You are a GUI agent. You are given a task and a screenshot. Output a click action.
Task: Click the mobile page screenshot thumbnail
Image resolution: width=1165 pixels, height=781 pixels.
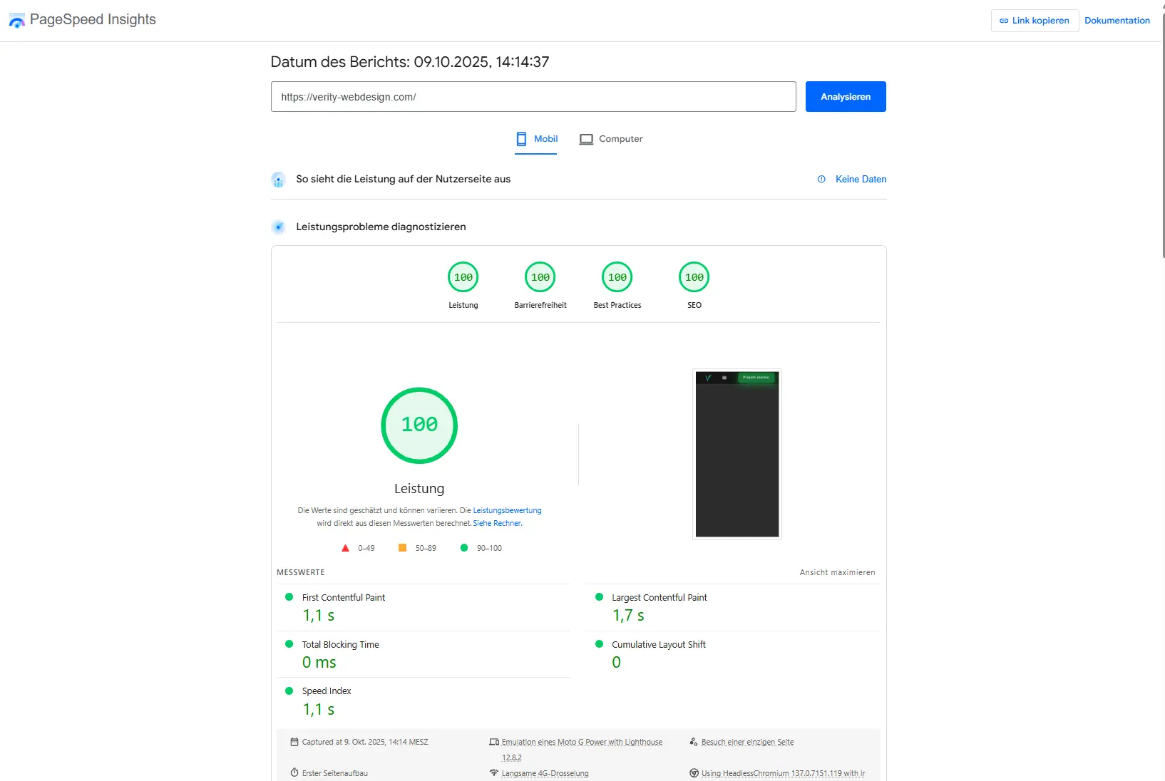[737, 454]
